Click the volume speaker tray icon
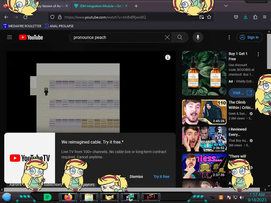The height and width of the screenshot is (203, 271). pos(242,197)
